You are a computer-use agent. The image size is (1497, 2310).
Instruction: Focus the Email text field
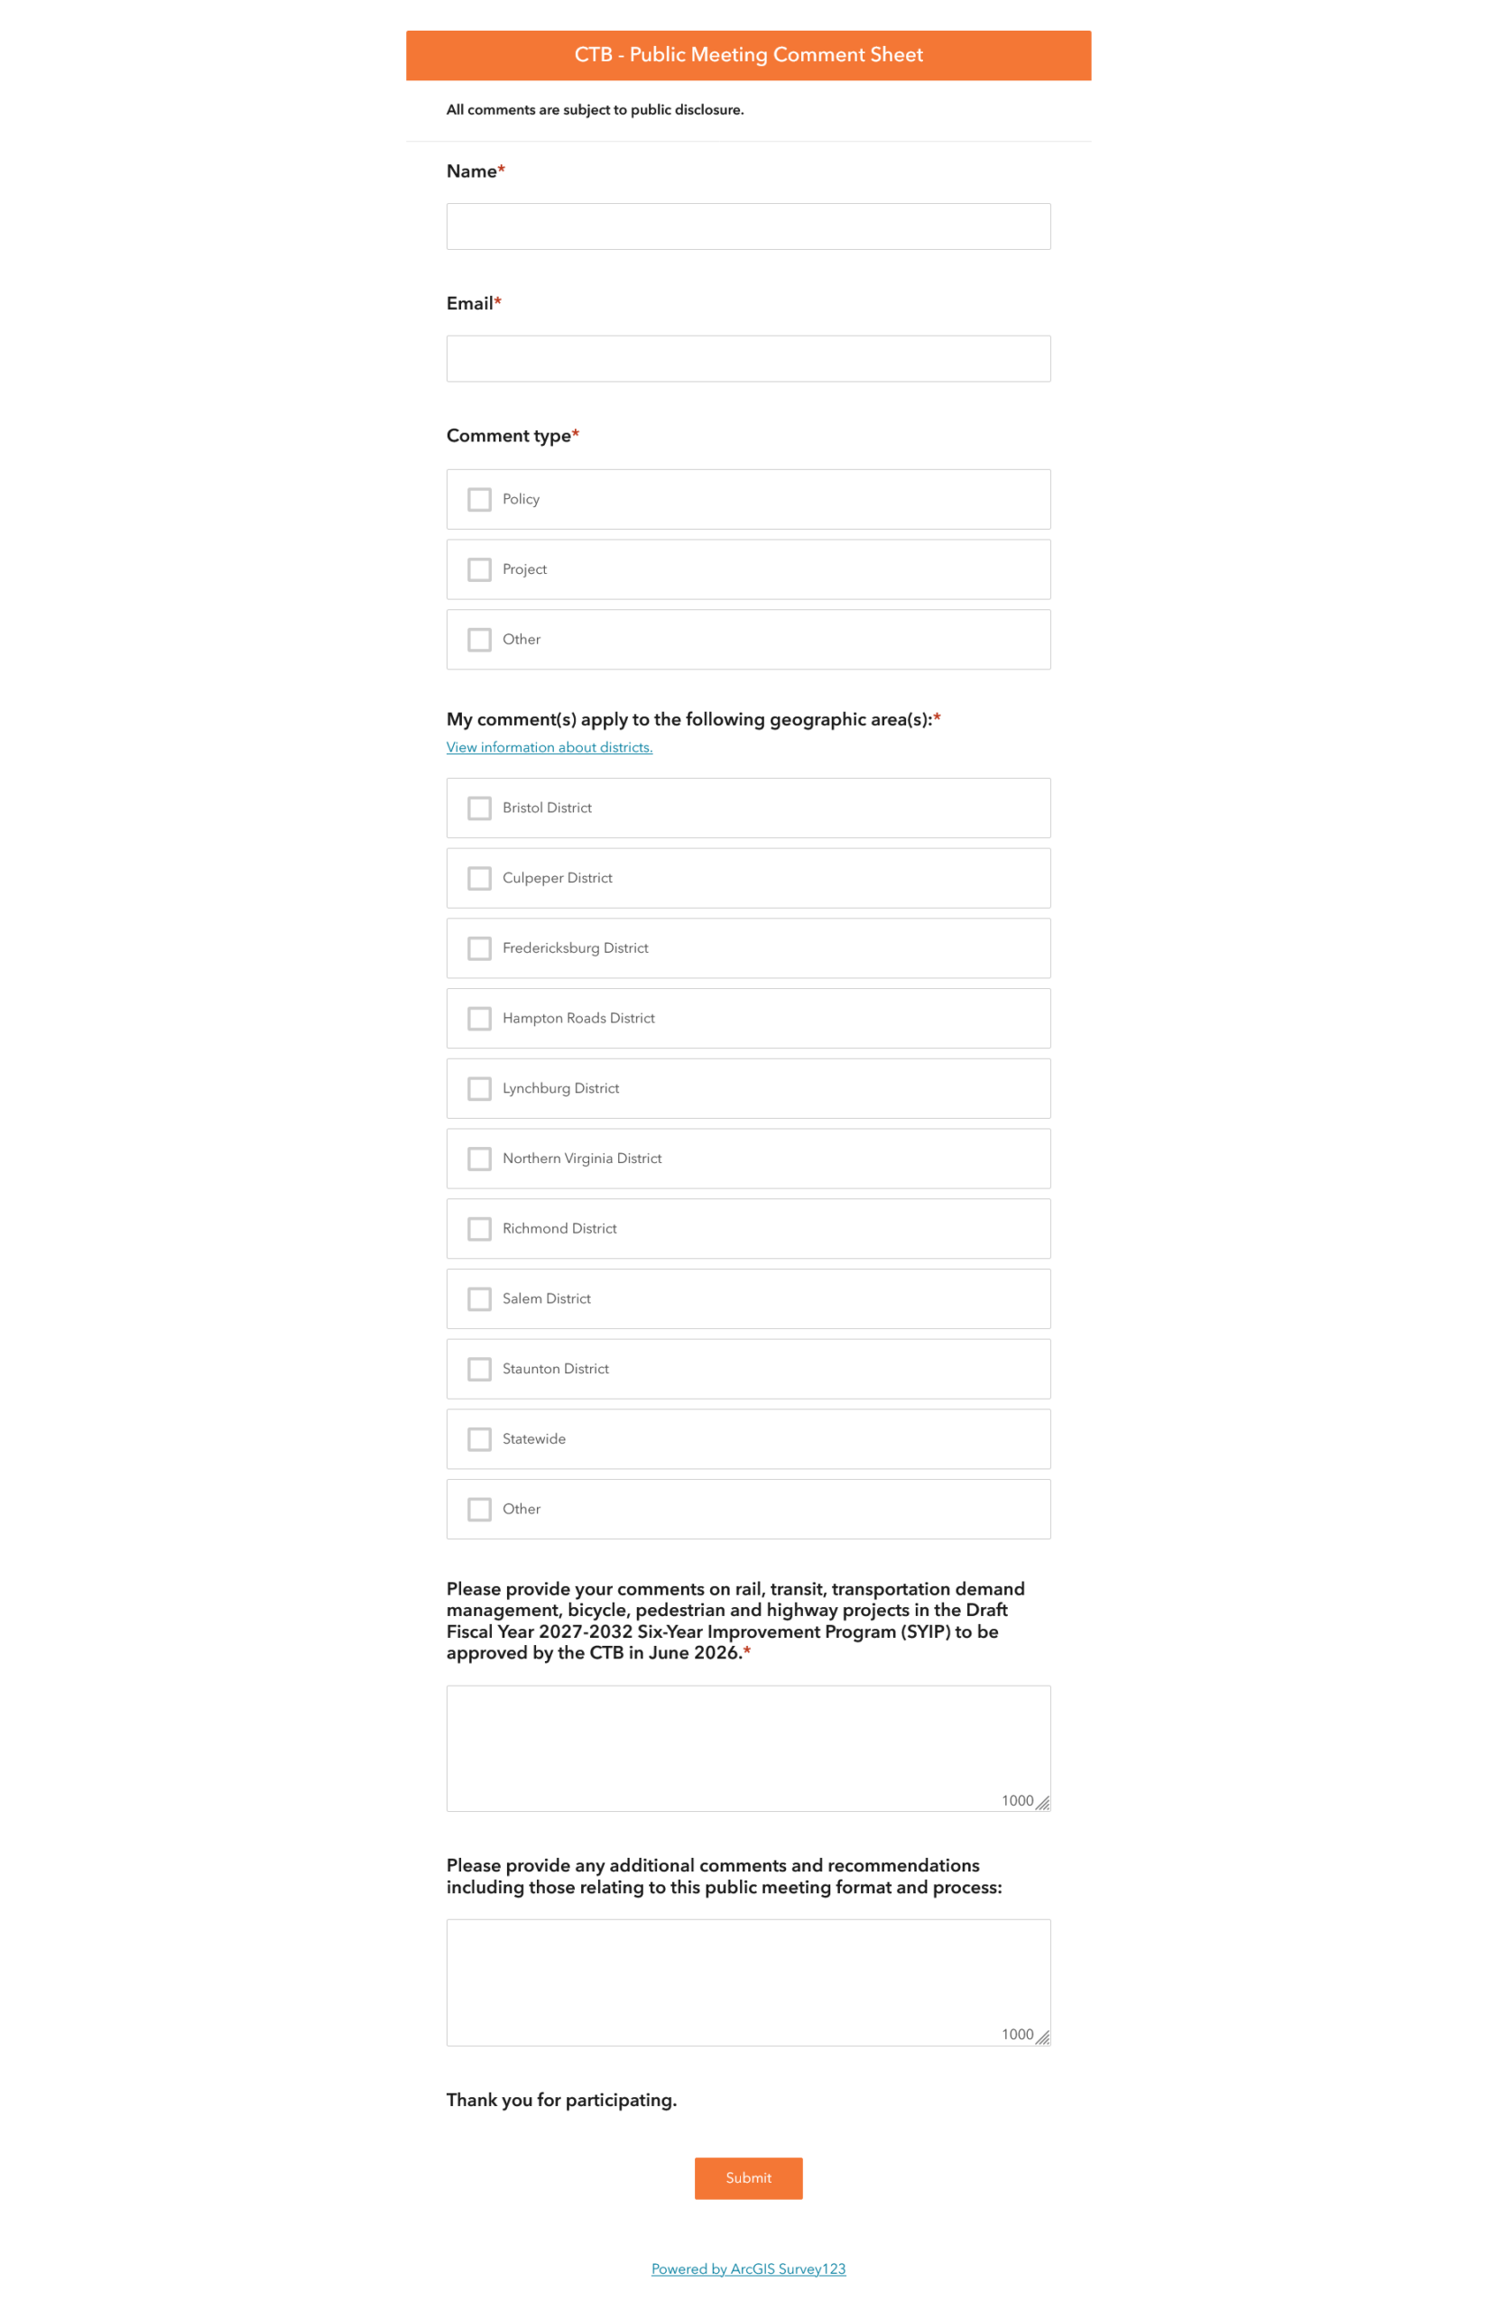pos(747,358)
